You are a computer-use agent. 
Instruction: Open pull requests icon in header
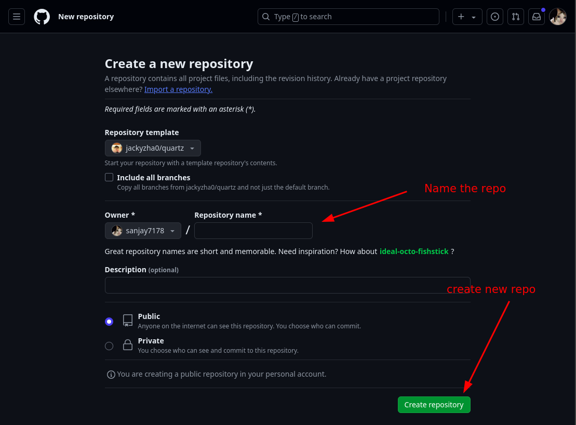tap(516, 17)
